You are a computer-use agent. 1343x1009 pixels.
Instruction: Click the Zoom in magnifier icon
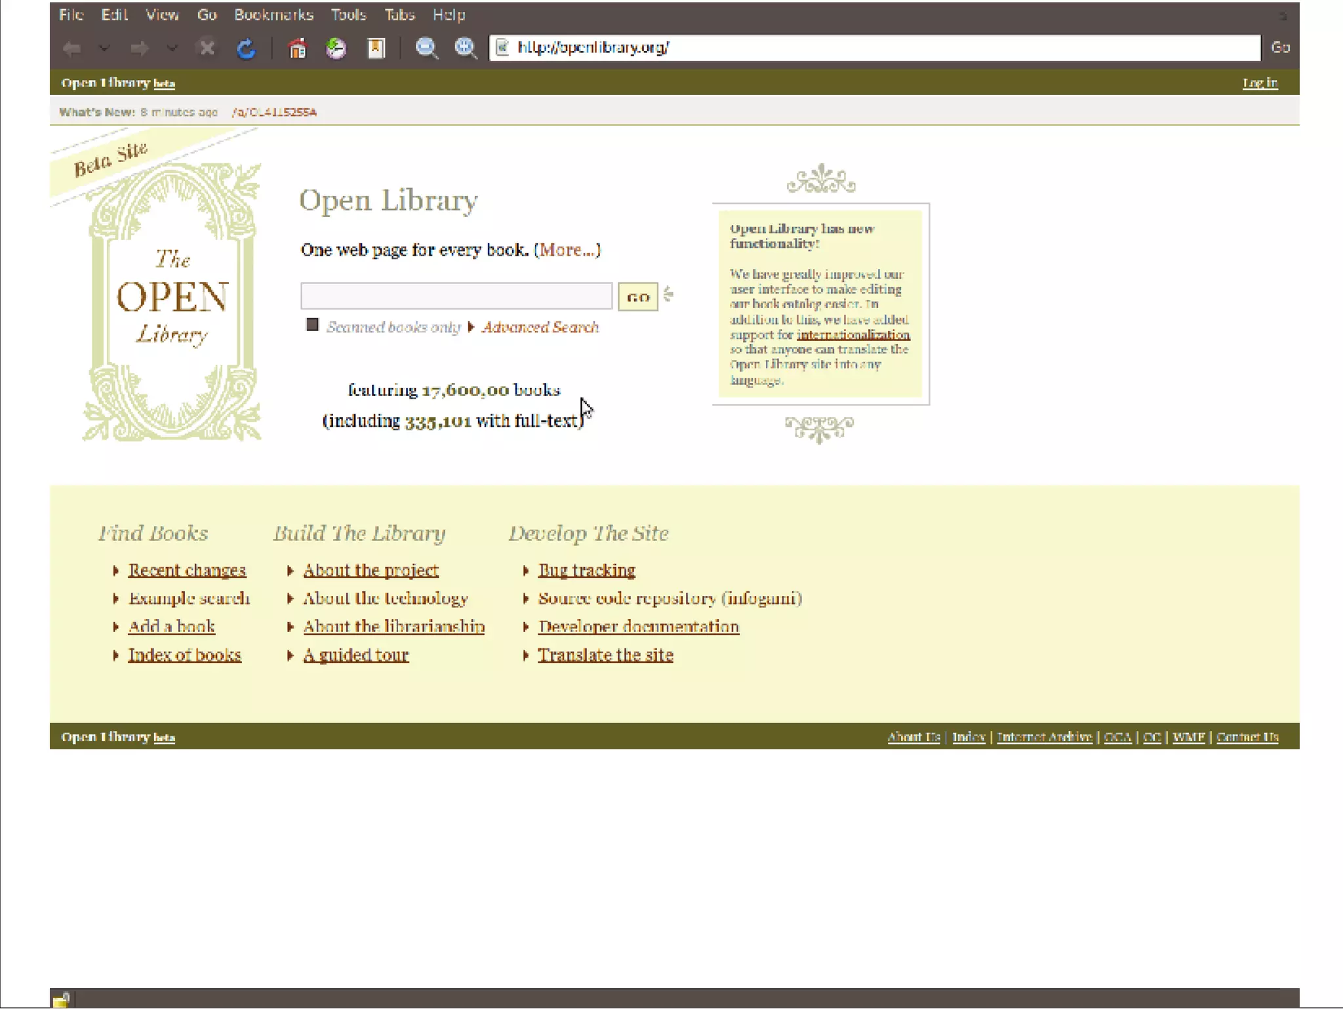pyautogui.click(x=466, y=48)
